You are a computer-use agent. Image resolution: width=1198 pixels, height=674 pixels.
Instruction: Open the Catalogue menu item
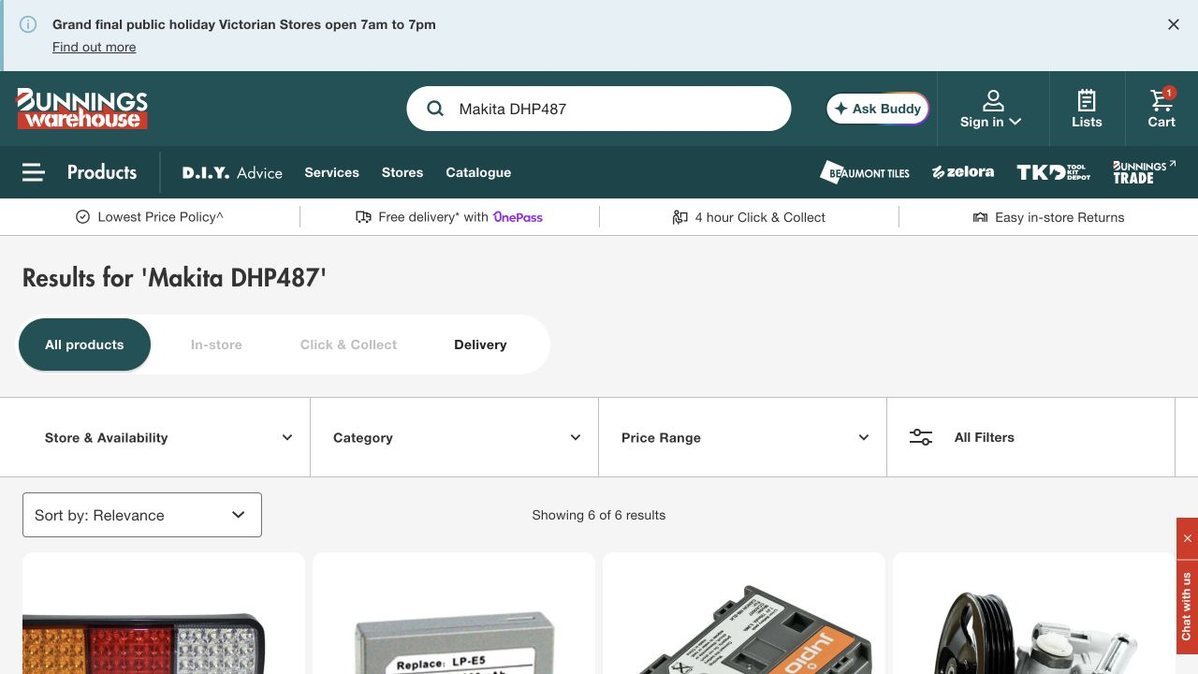point(478,172)
